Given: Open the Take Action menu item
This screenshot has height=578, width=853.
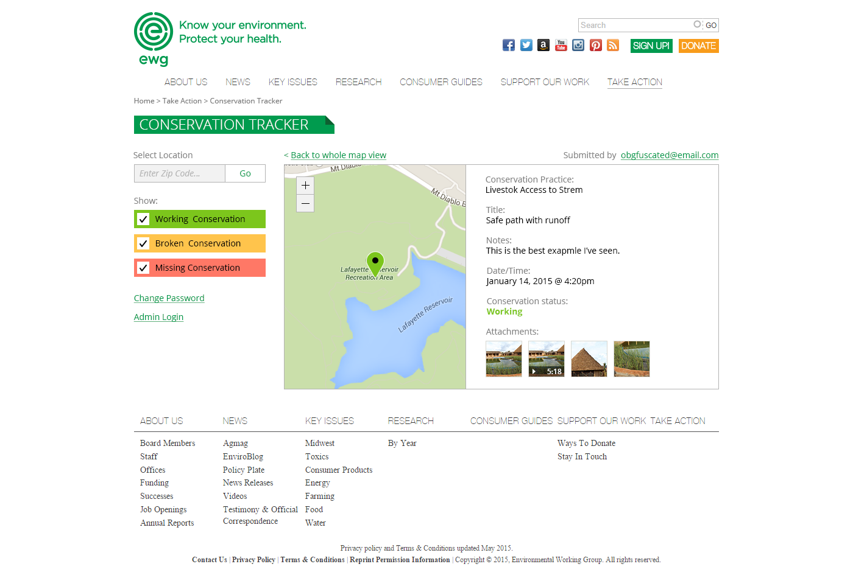Looking at the screenshot, I should pyautogui.click(x=634, y=82).
